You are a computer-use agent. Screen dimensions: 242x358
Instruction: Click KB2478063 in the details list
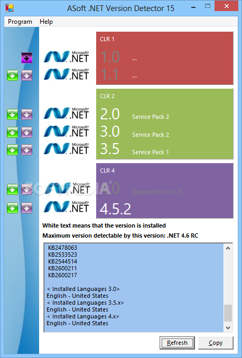tap(62, 248)
